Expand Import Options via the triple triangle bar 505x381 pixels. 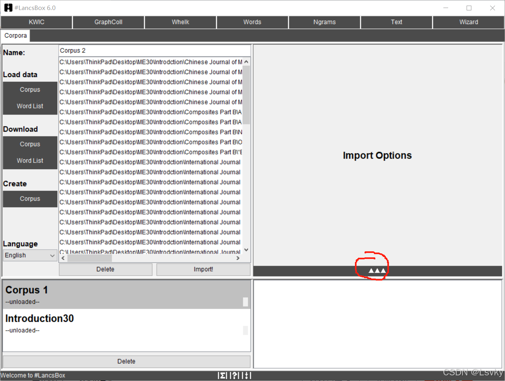[377, 271]
